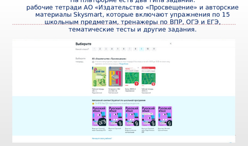Click the clock icon near the schedule note

click(x=93, y=62)
